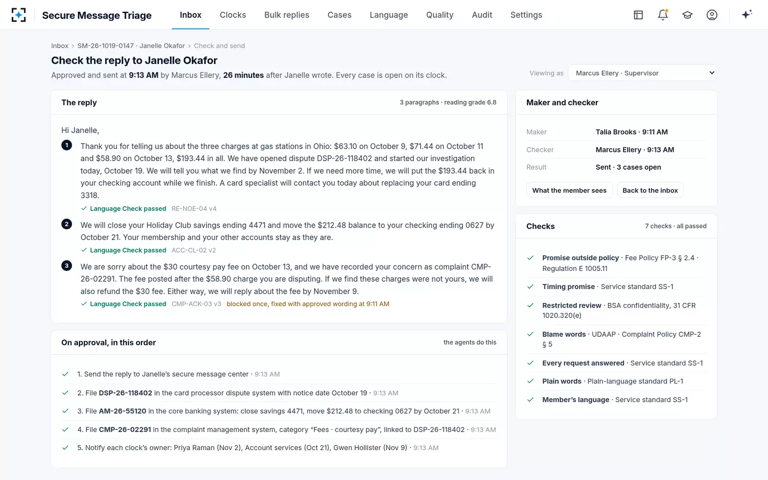Click check mark for step 1 Send the reply

coord(65,374)
